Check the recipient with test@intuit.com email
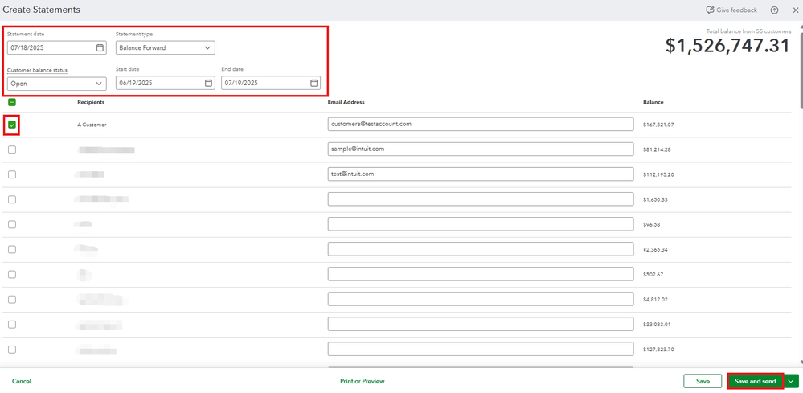This screenshot has width=803, height=393. click(12, 174)
